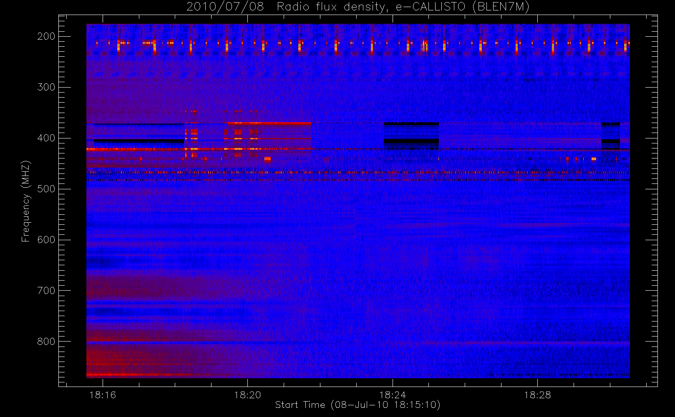Click the 800 frequency tick label

click(x=46, y=342)
